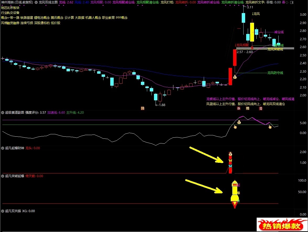Click the 港 marker below the chart

tap(260, 108)
